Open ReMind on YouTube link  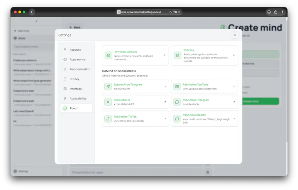point(204,86)
